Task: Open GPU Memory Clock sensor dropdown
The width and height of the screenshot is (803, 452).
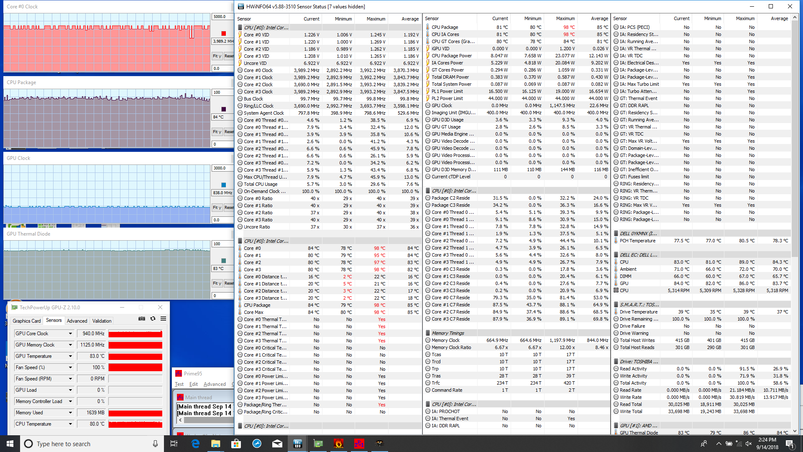Action: [70, 345]
